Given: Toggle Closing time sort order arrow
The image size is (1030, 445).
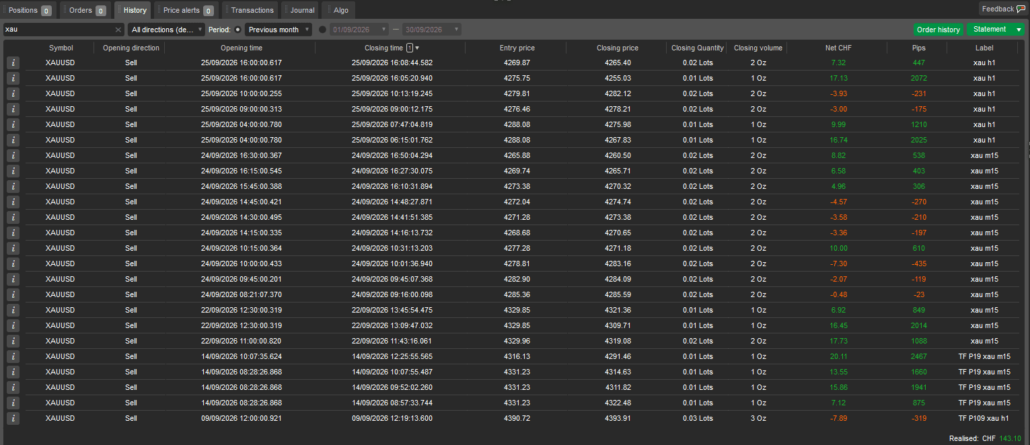Looking at the screenshot, I should coord(417,48).
